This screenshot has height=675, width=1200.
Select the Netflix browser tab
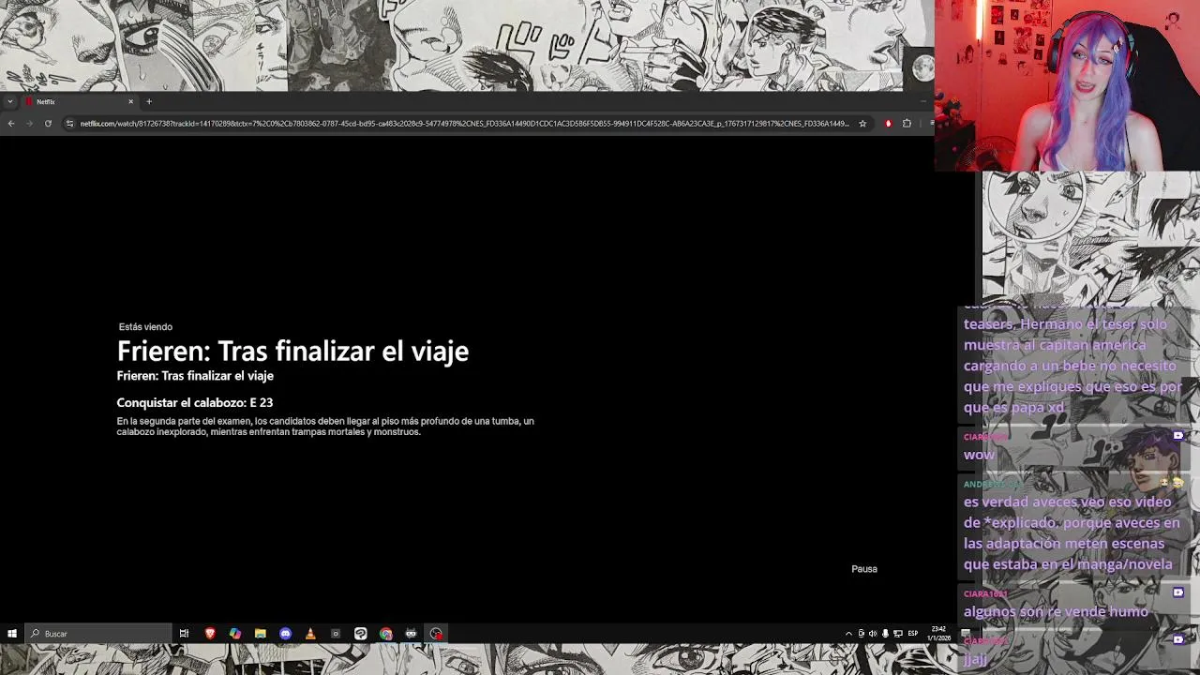(x=80, y=101)
